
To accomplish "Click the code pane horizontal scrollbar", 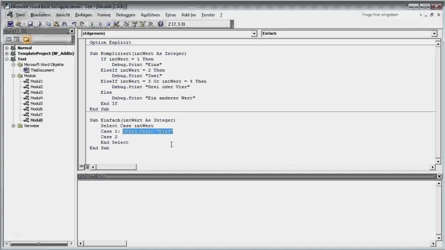I will 261,167.
